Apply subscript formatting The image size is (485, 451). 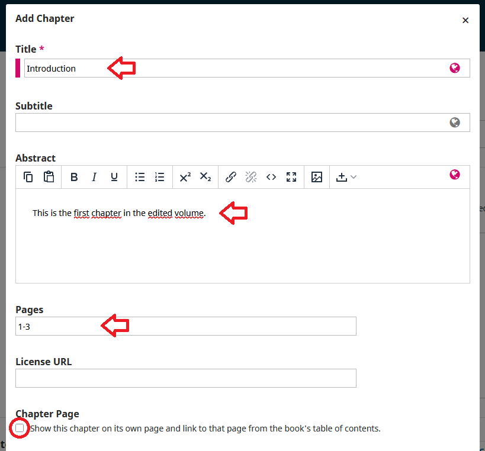tap(205, 176)
